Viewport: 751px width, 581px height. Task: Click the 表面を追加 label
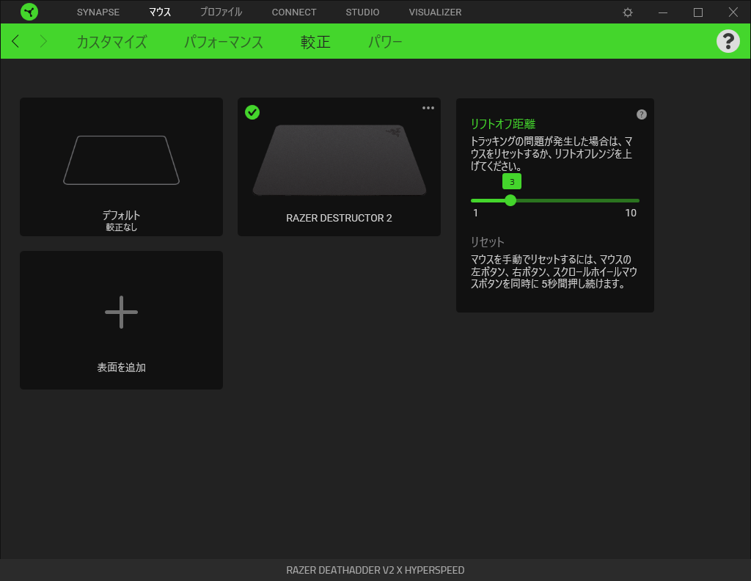[x=121, y=368]
